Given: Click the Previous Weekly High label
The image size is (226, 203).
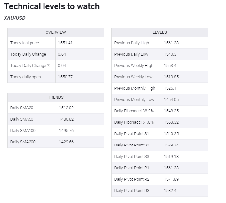Looking at the screenshot, I should tap(133, 66).
